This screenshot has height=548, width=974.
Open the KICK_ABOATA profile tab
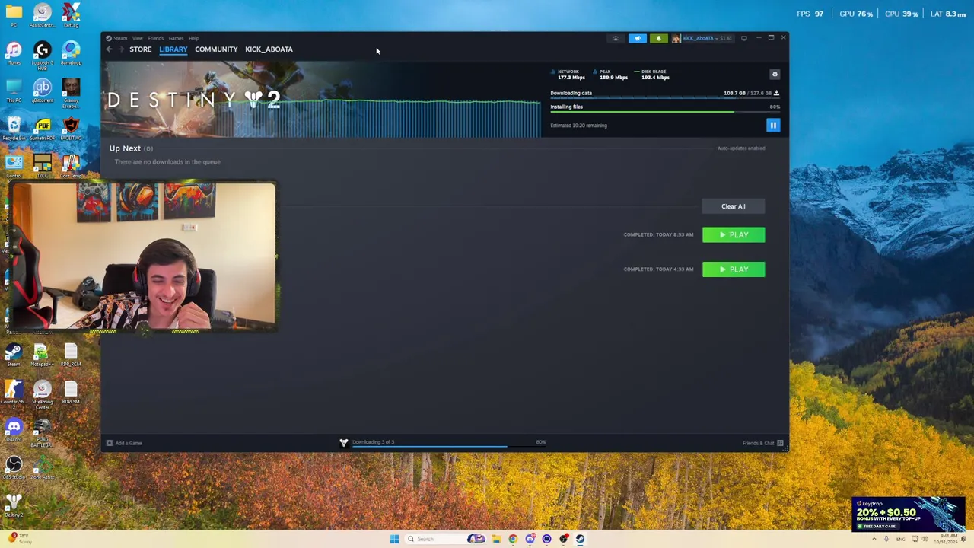(269, 49)
